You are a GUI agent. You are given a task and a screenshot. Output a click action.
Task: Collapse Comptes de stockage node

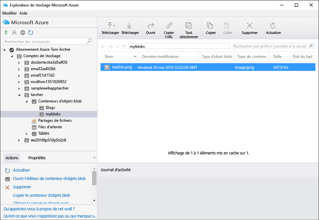pos(12,56)
